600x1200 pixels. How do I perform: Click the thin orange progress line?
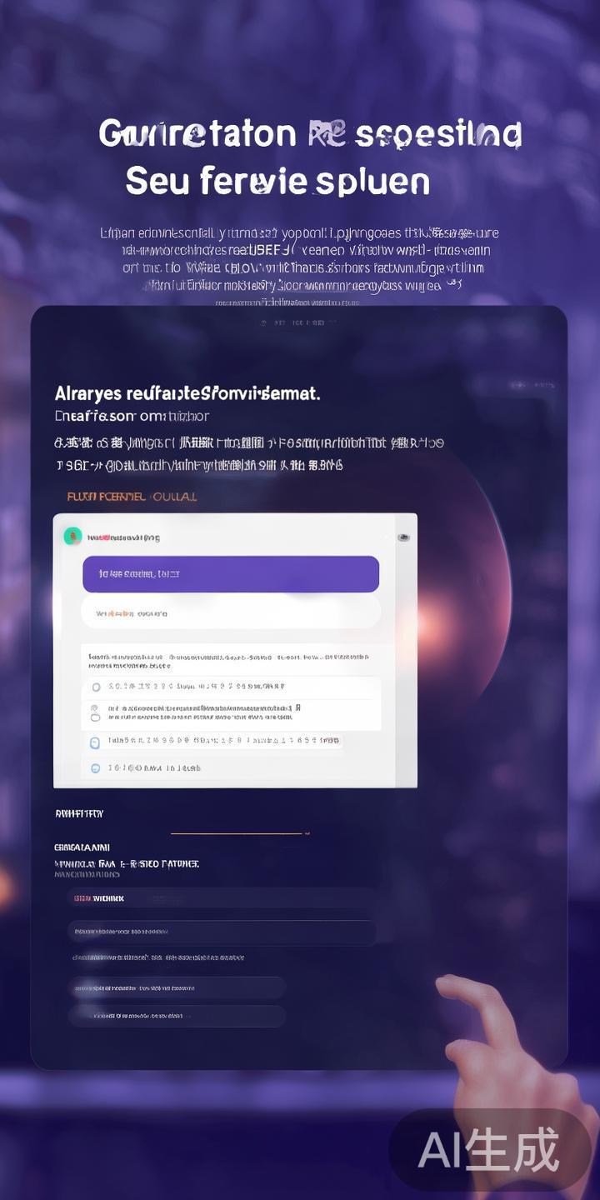[237, 832]
